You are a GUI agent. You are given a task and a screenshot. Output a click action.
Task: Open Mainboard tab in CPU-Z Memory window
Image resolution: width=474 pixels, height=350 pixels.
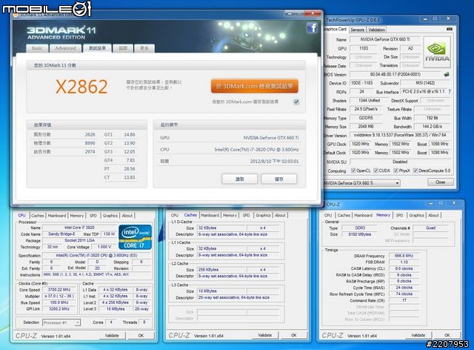coord(364,215)
